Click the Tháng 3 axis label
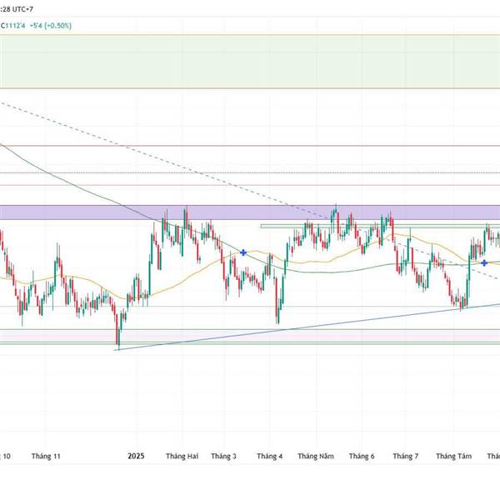 pos(223,457)
